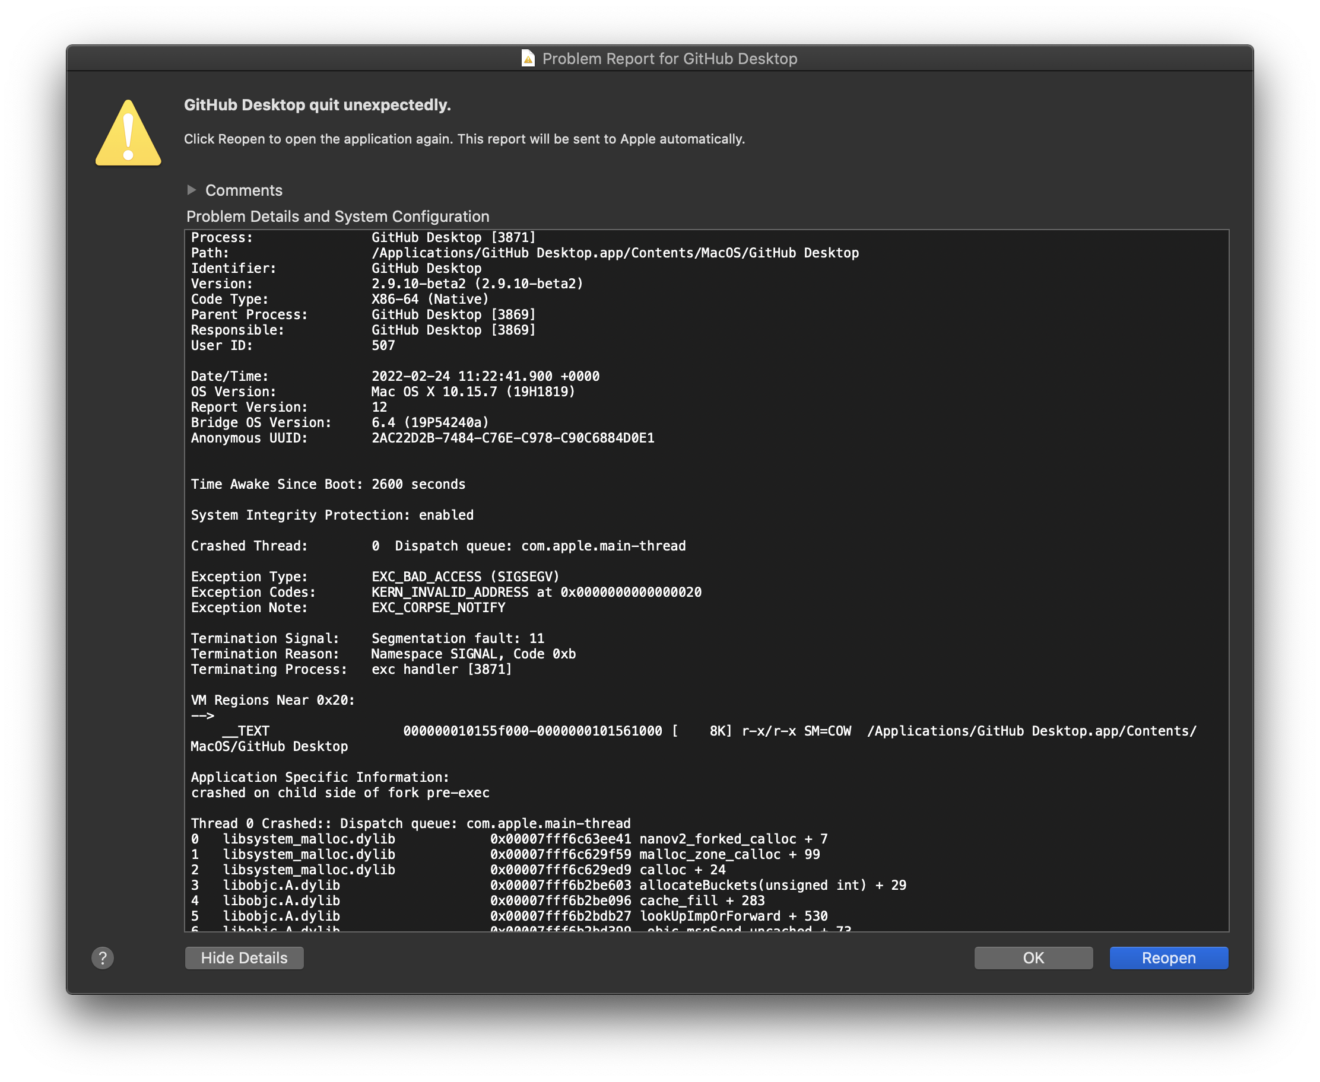Click 'GitHub Desktop quit unexpectedly.' heading

317,105
